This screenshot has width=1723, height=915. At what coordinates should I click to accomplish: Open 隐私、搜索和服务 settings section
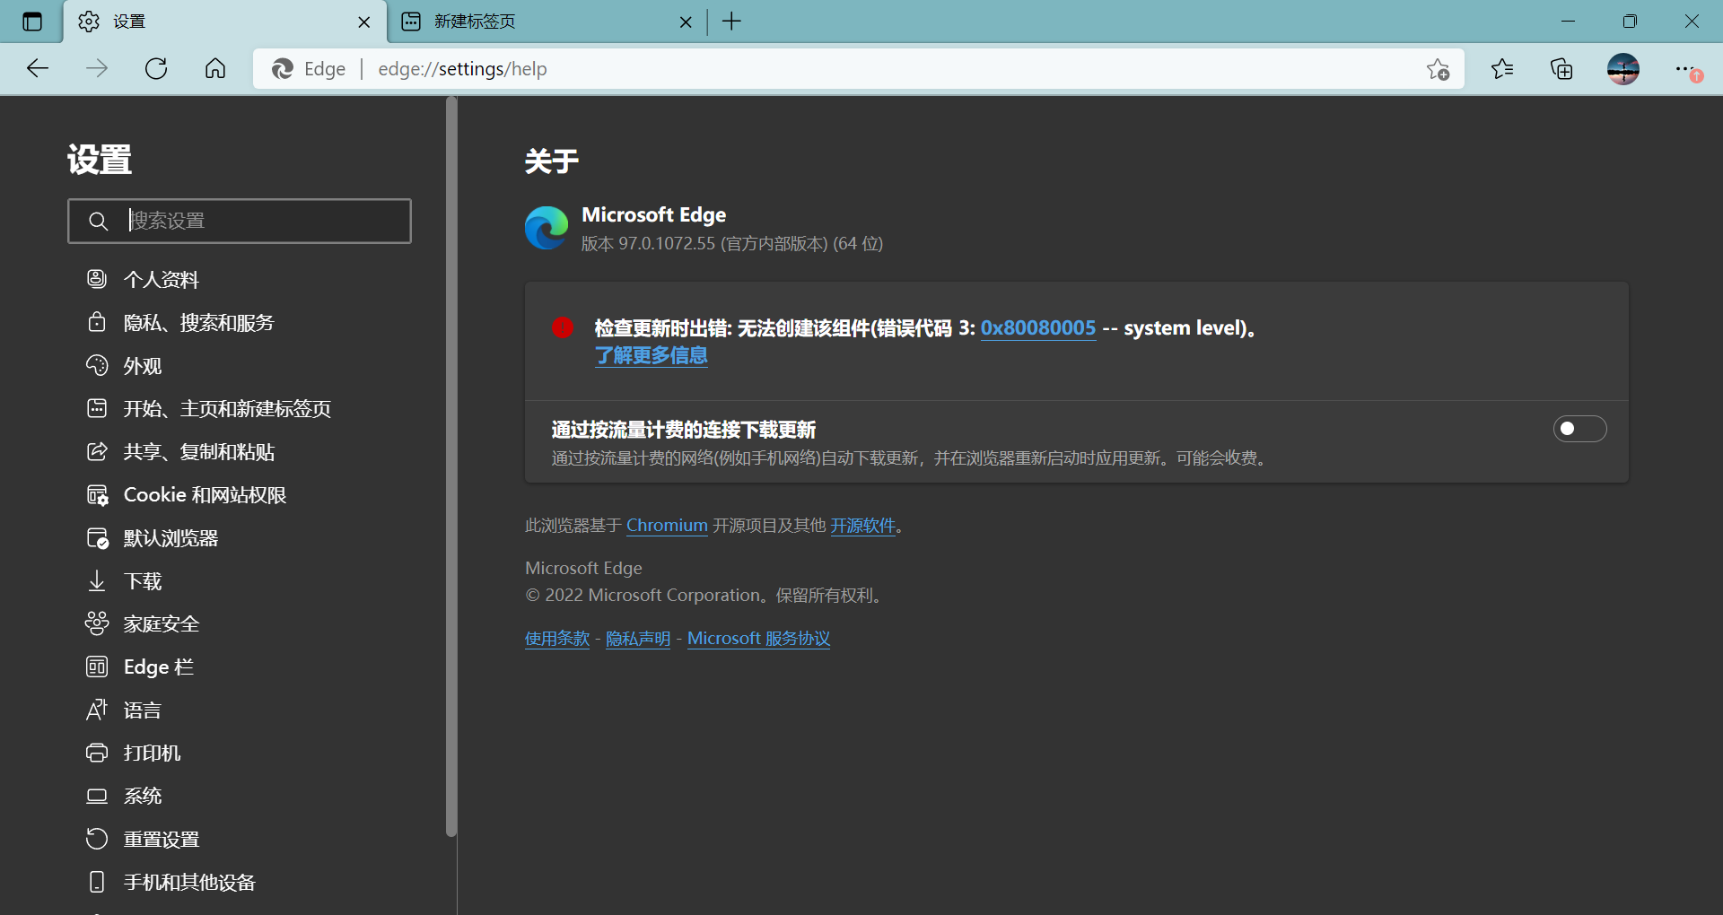(x=198, y=323)
